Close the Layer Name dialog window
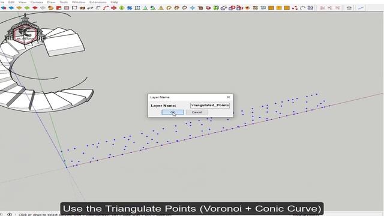The height and width of the screenshot is (216, 384). pyautogui.click(x=228, y=97)
